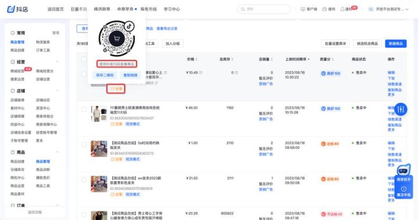Click the 常用 section icon
The image size is (418, 220).
(x=13, y=33)
